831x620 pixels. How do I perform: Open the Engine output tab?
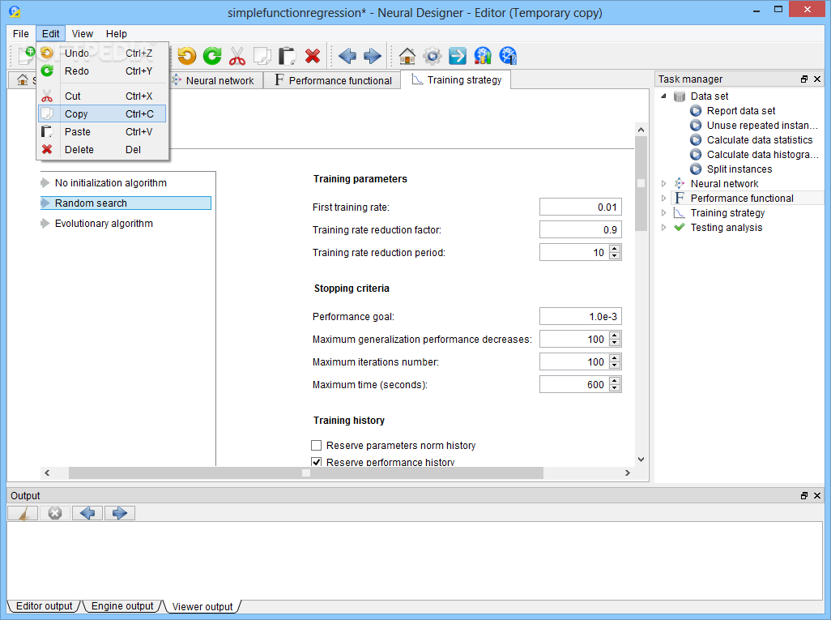coord(121,606)
